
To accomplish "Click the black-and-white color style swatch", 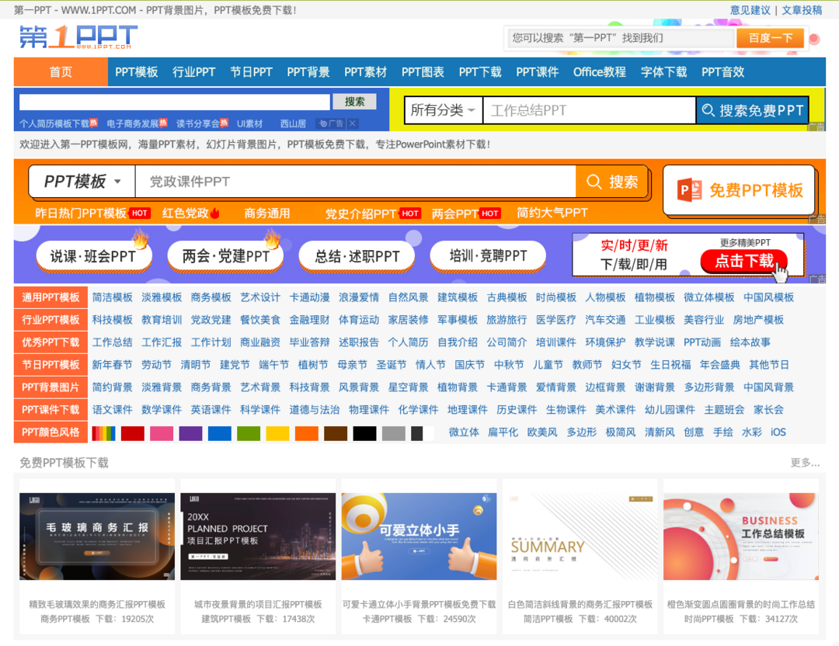I will click(x=423, y=432).
